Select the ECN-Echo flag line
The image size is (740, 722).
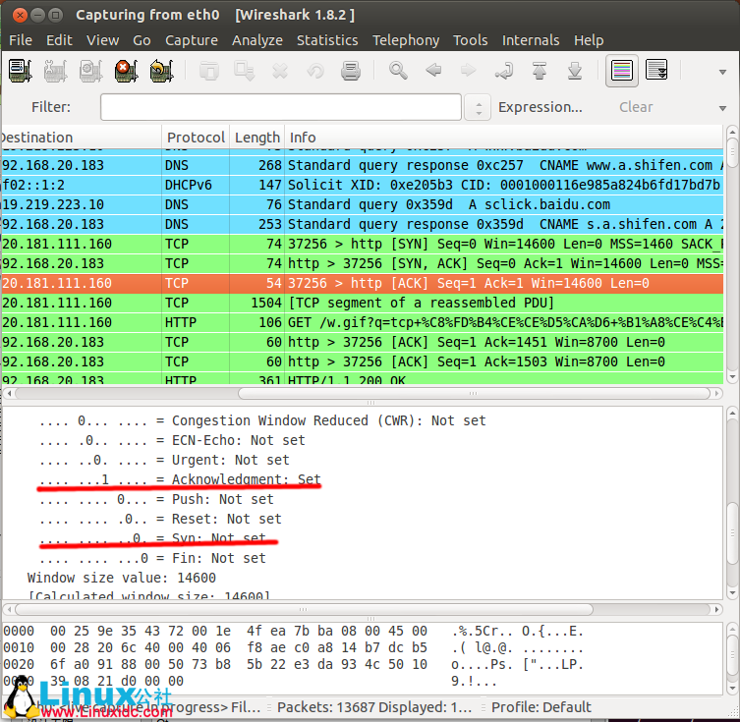coord(172,440)
